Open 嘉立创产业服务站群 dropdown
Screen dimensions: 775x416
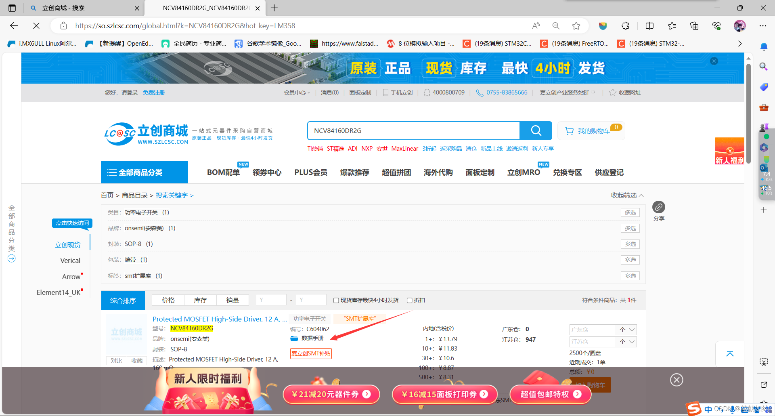tap(567, 92)
